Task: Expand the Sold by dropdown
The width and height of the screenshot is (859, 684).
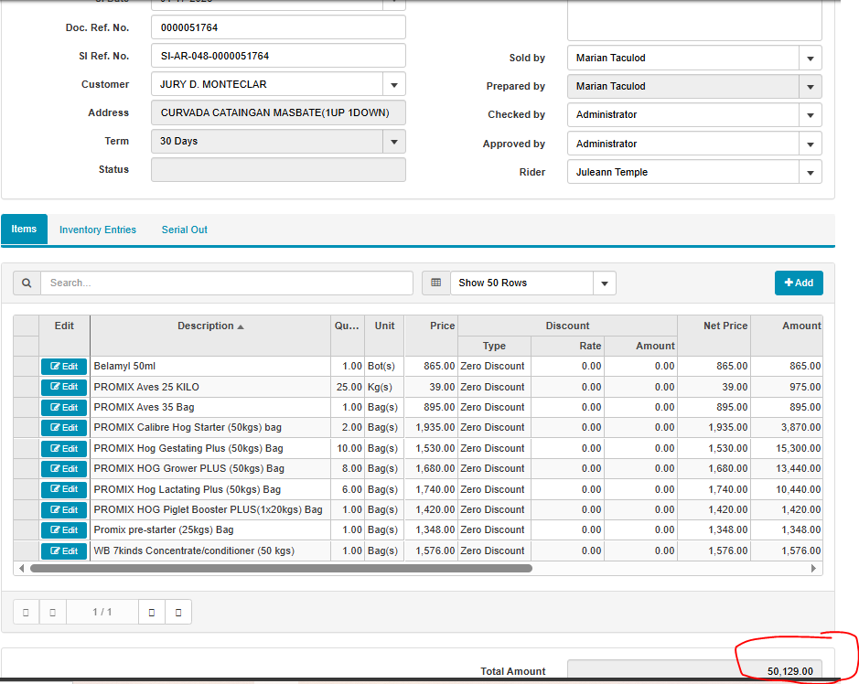Action: click(x=810, y=59)
